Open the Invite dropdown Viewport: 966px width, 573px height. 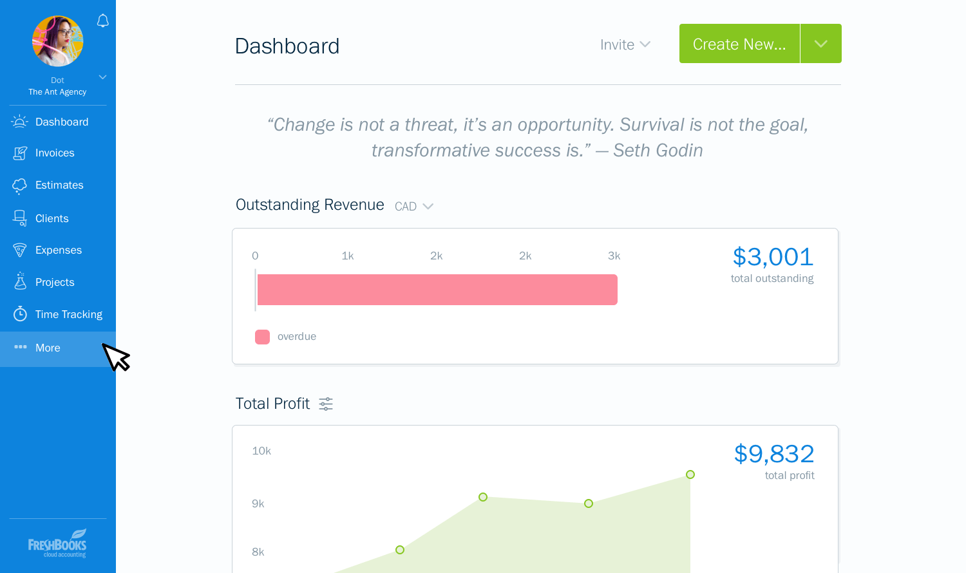tap(624, 44)
